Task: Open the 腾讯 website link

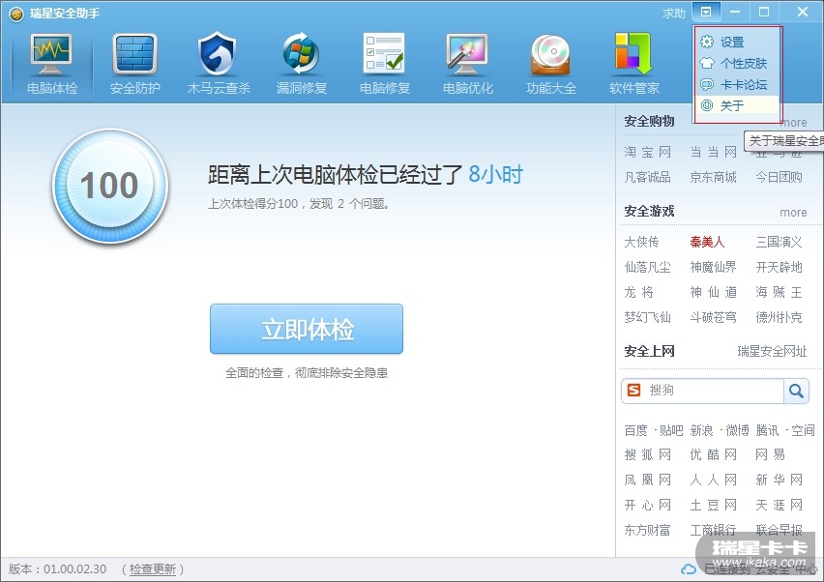Action: pos(767,431)
